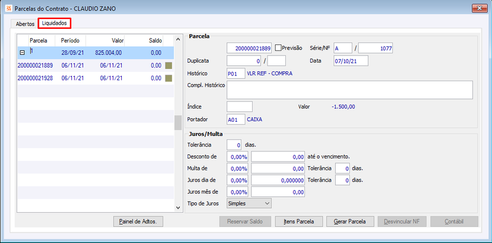Viewport: 492px width, 243px height.
Task: Click the application icon in title bar
Action: [9, 9]
